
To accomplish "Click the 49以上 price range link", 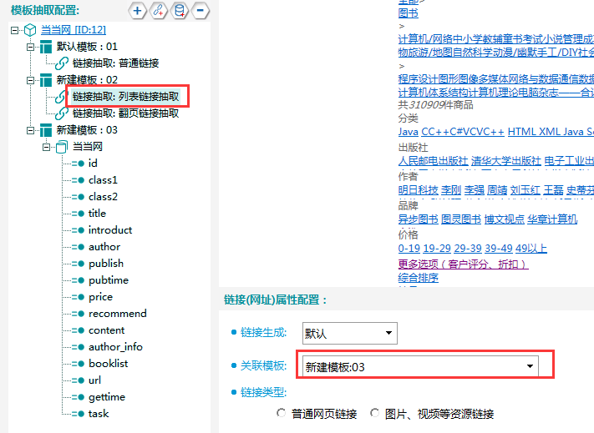I will pos(531,249).
